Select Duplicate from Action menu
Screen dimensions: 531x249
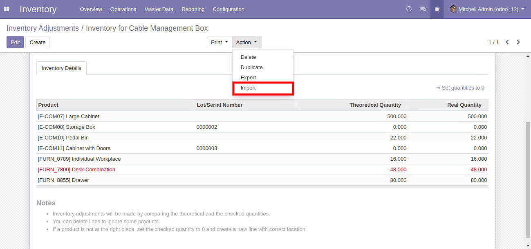(251, 67)
